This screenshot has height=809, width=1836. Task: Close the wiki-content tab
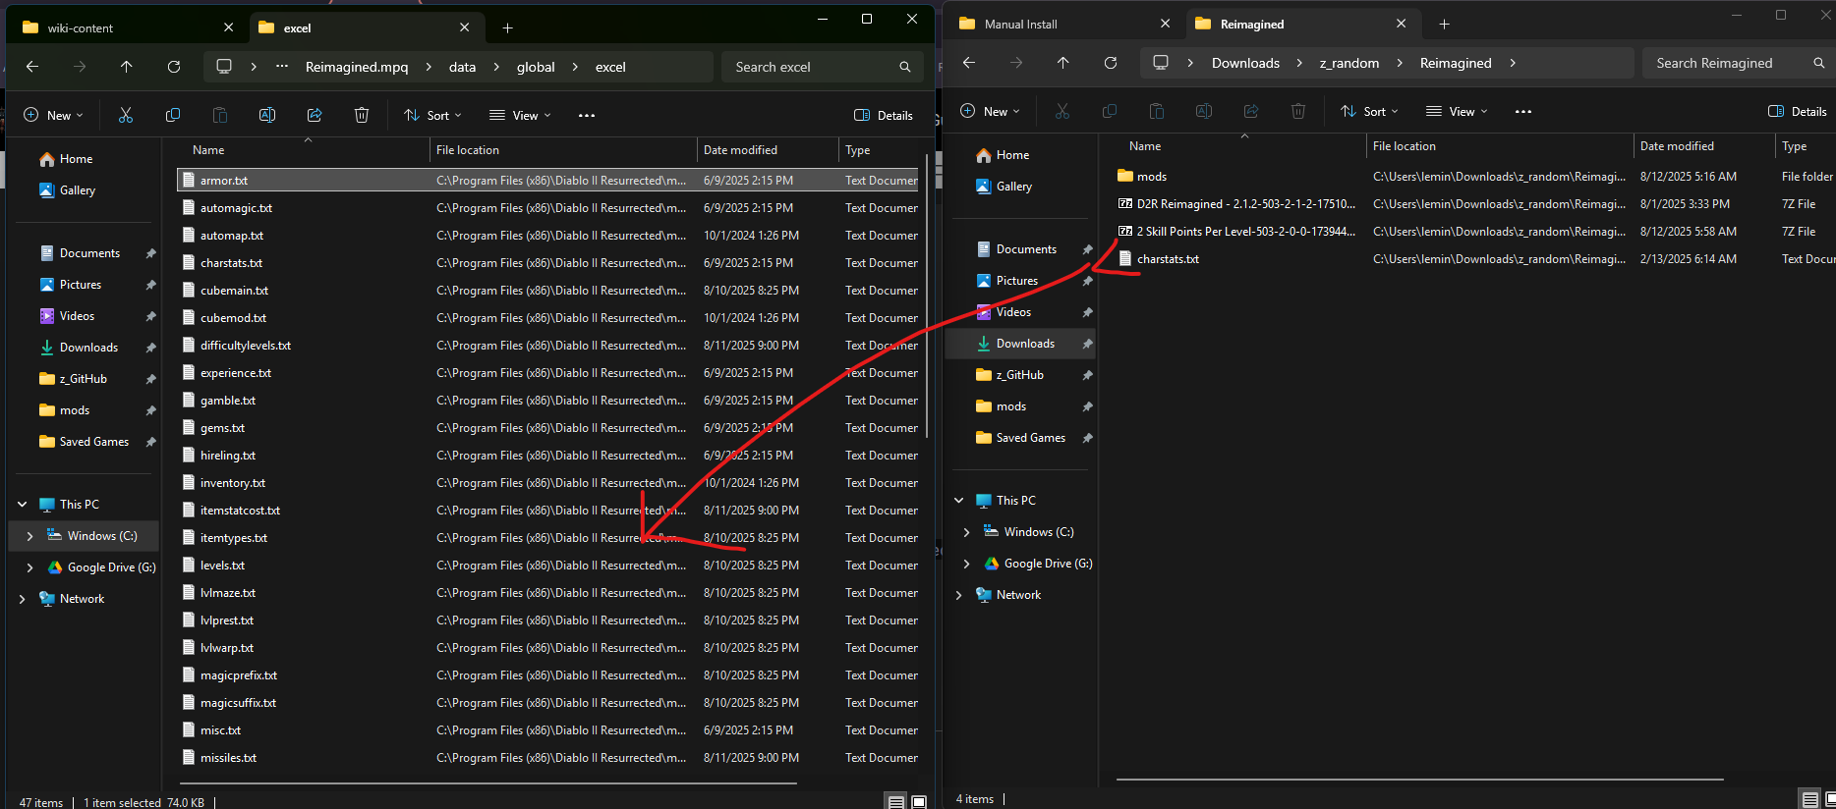click(228, 27)
